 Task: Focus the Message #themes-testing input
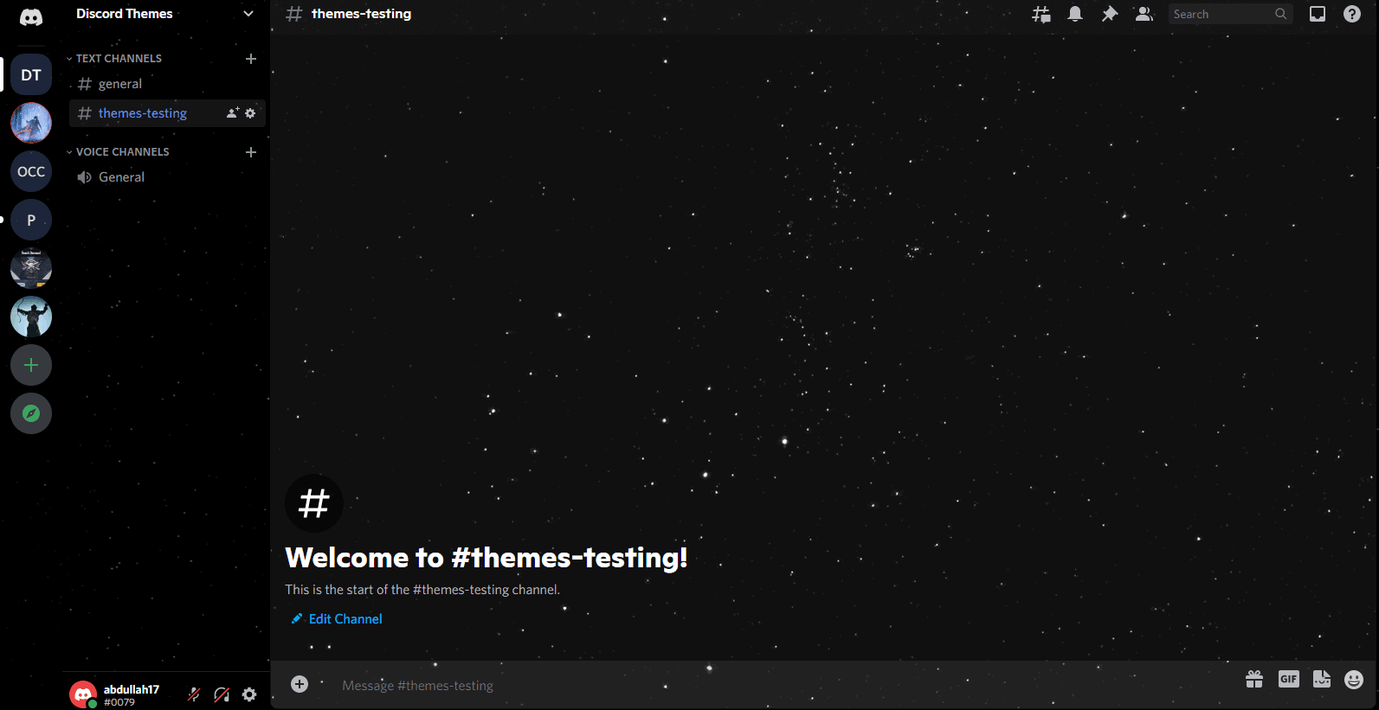tap(779, 685)
